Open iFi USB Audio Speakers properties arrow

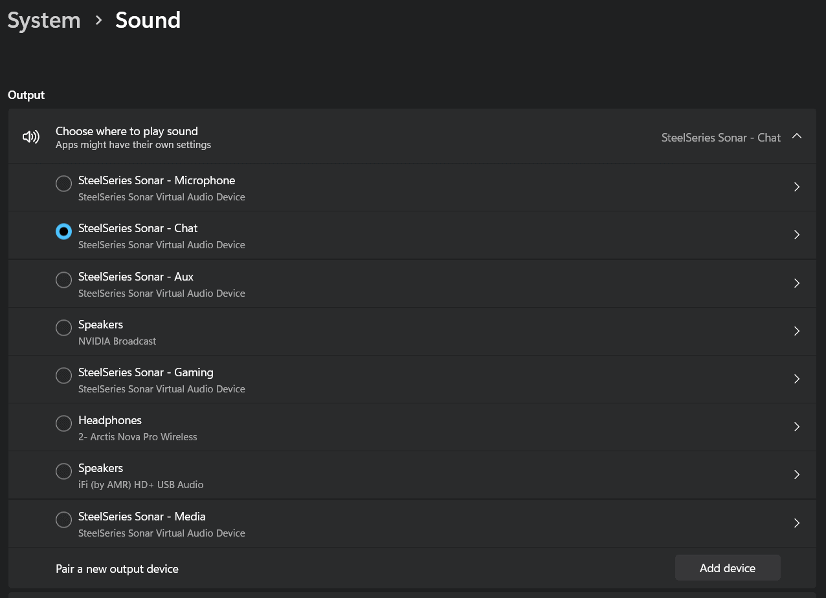pyautogui.click(x=797, y=475)
